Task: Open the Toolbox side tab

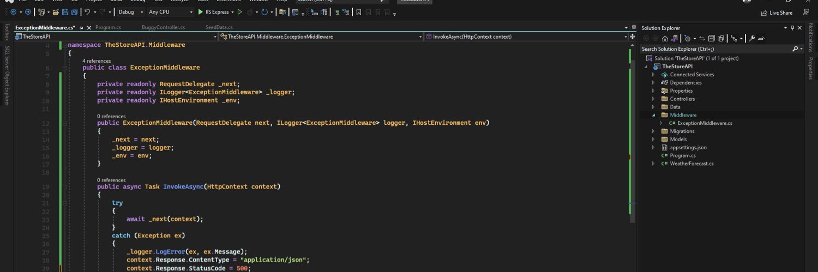Action: (x=7, y=32)
